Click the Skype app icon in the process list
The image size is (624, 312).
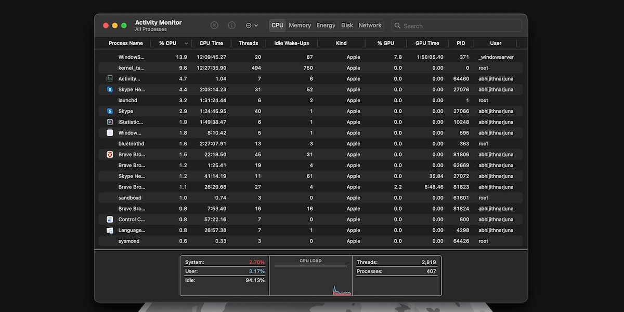[x=109, y=111]
